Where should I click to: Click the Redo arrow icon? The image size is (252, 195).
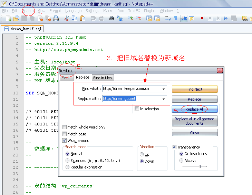pos(101,19)
